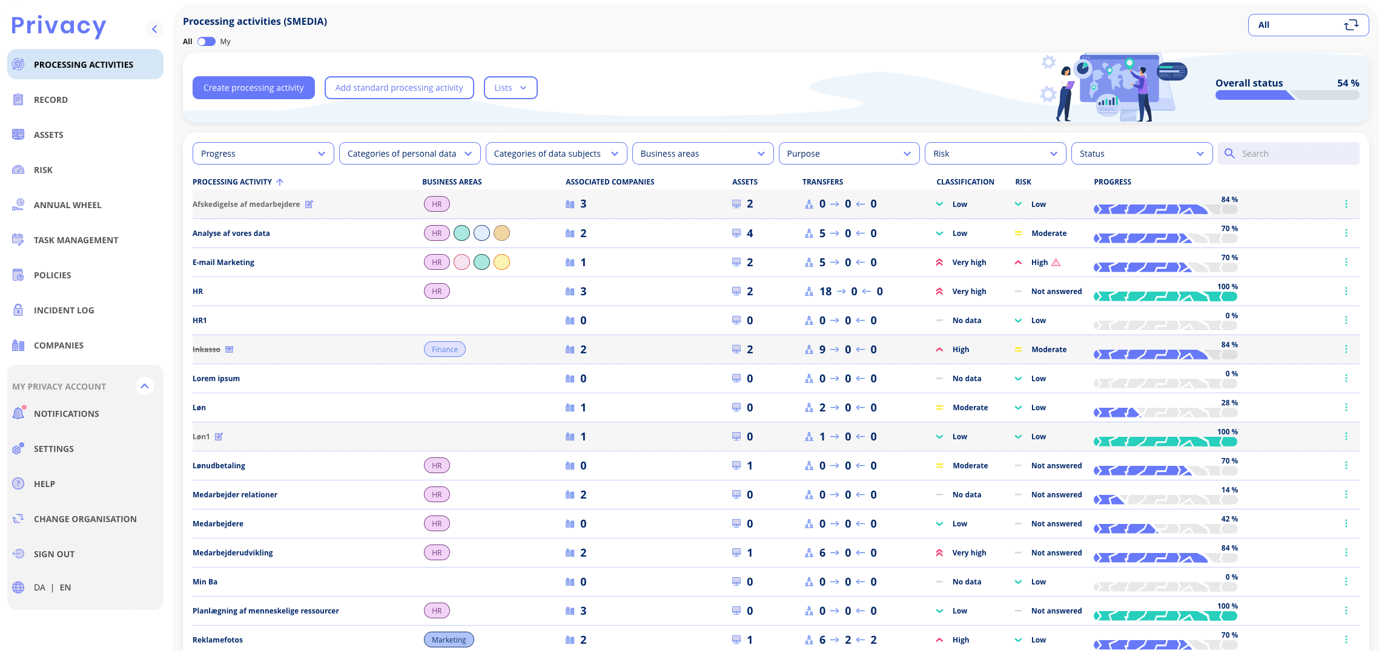The width and height of the screenshot is (1382, 651).
Task: Click the edit icon next to Løn1
Action: 219,437
